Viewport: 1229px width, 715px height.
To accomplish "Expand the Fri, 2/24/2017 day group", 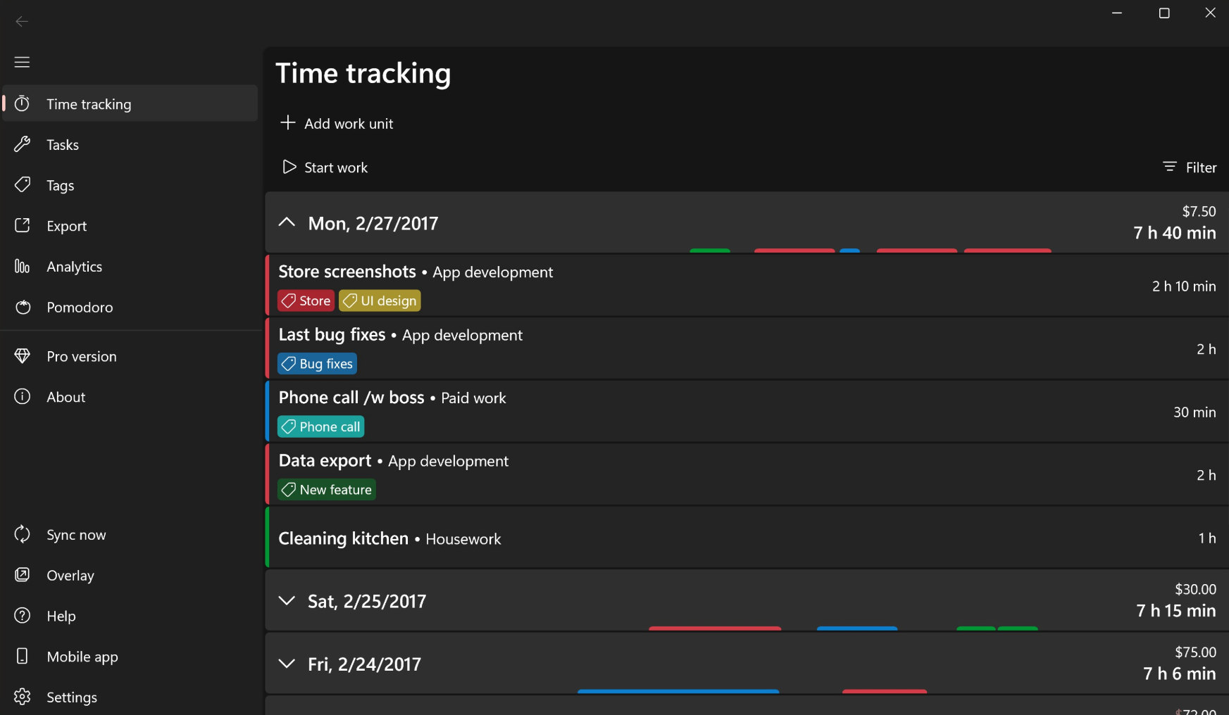I will [287, 664].
